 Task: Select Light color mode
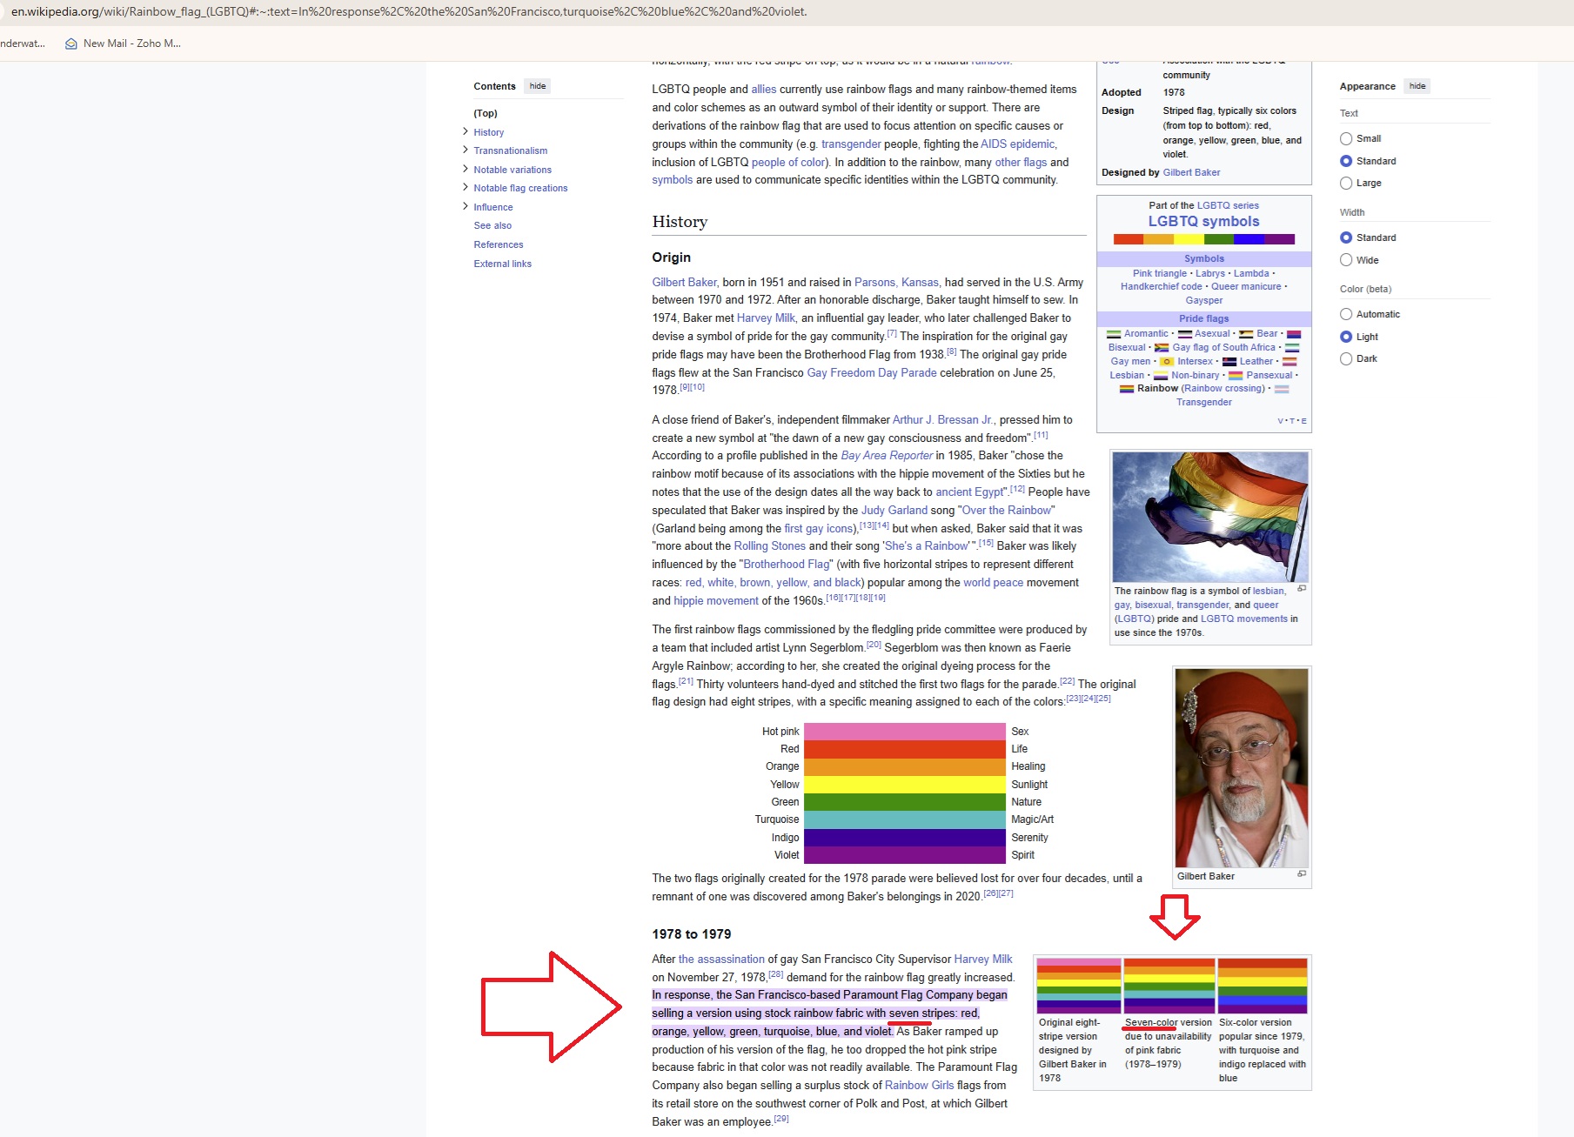(1346, 337)
